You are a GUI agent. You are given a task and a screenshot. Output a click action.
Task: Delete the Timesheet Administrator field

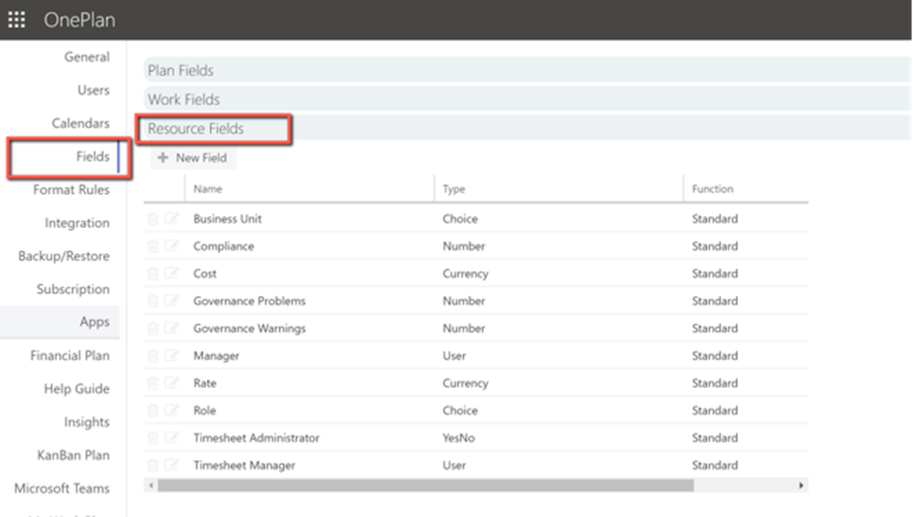pos(153,437)
